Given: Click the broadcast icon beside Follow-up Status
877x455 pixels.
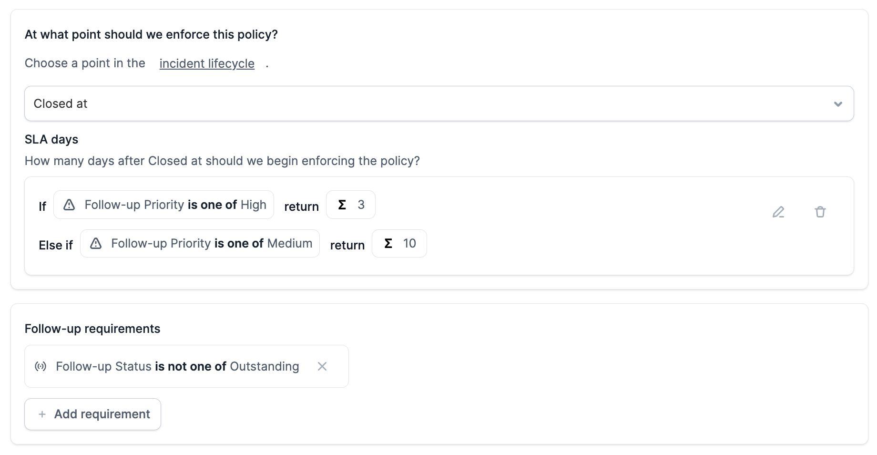Looking at the screenshot, I should tap(41, 366).
